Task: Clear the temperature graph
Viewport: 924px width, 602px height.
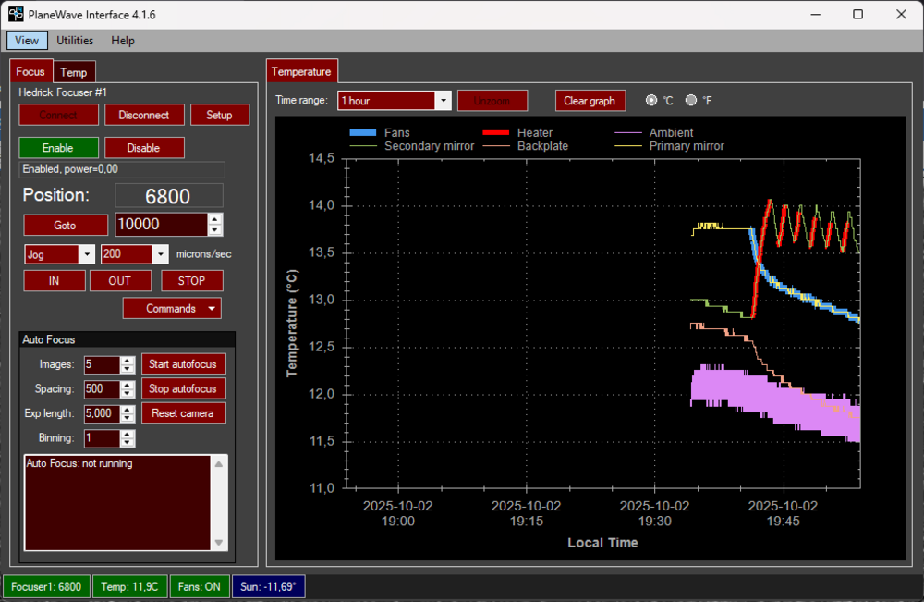Action: tap(590, 100)
